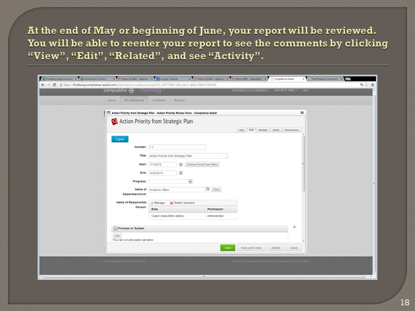
Task: Click the campuslabs logo
Action: [119, 91]
